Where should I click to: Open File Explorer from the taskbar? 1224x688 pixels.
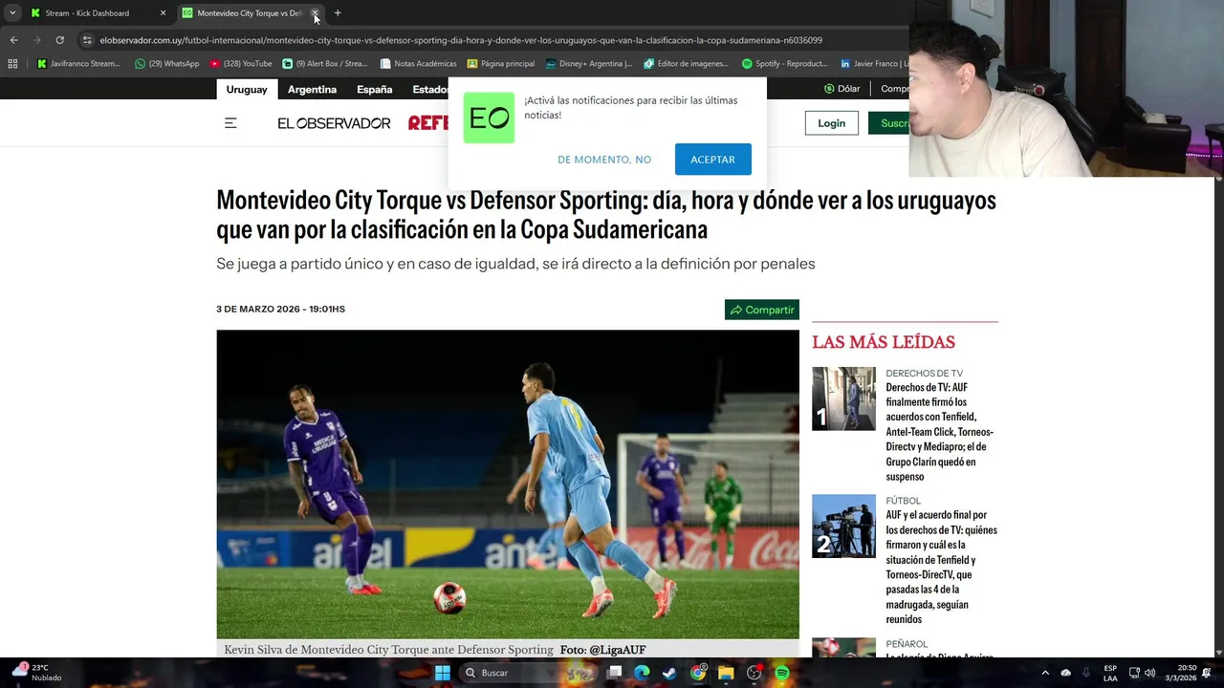click(x=726, y=673)
